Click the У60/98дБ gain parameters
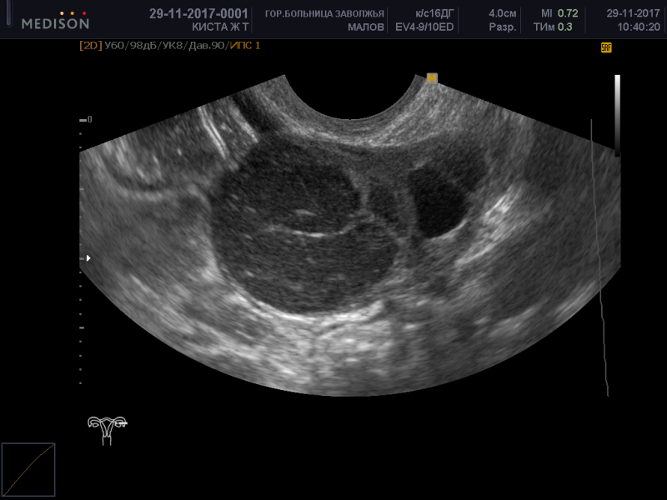Screen dimensions: 667x500 [131, 46]
